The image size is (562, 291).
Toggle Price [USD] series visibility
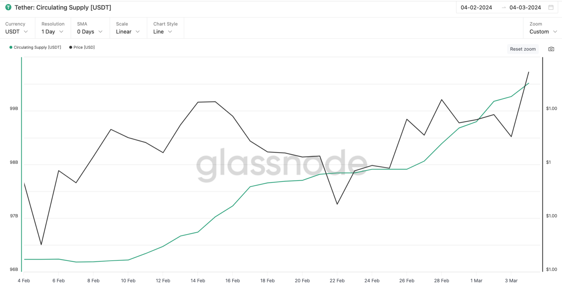[x=84, y=47]
